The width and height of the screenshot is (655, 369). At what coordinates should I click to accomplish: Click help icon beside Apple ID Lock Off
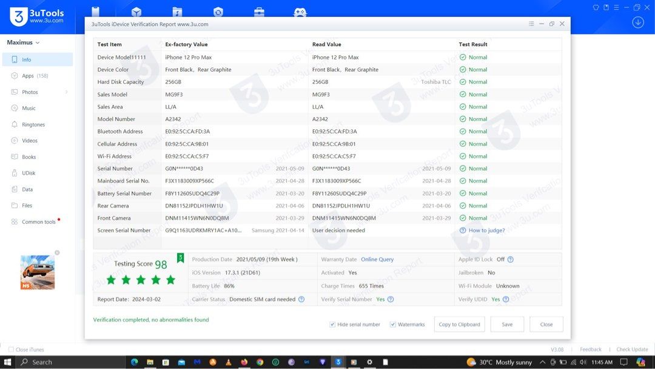coord(511,259)
